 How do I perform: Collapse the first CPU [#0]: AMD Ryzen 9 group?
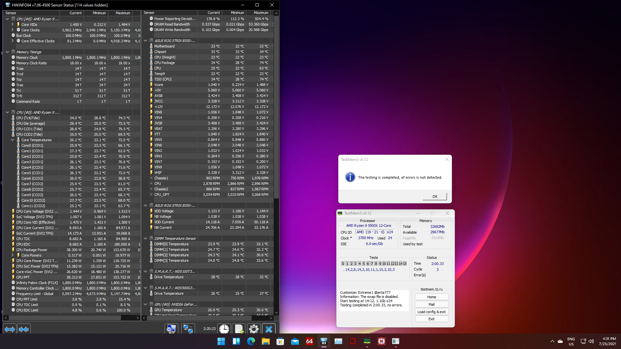point(7,19)
